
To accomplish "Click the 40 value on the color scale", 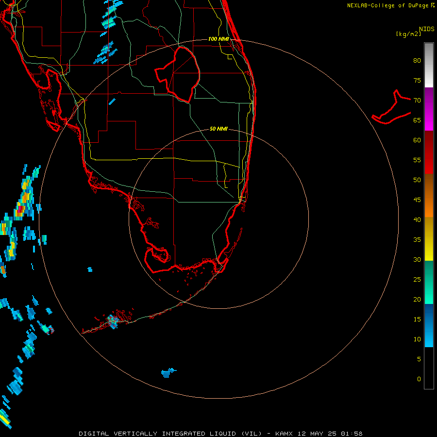I will [417, 220].
